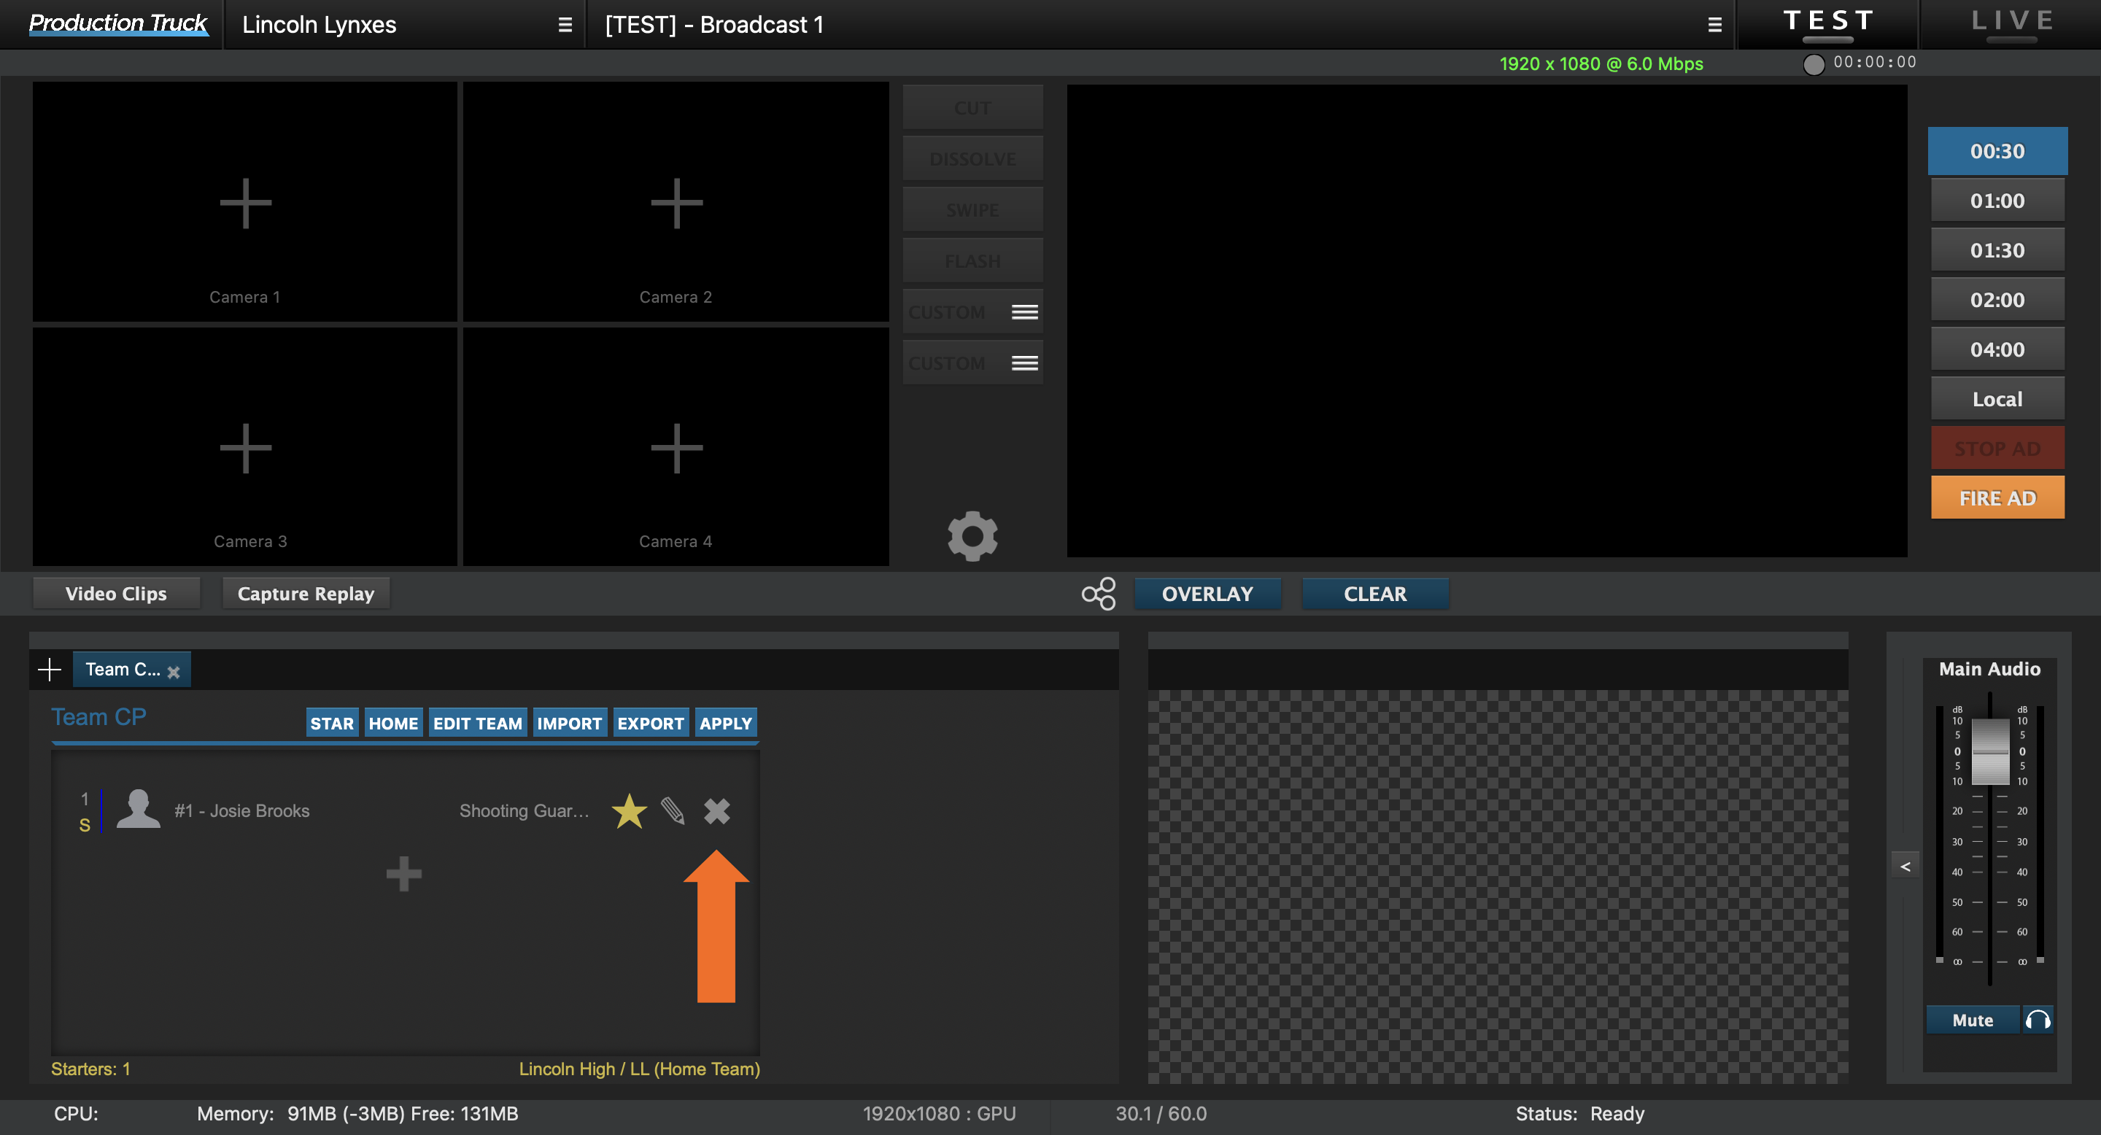Screen dimensions: 2101x1135
Task: Switch to LIVE mode
Action: (x=2011, y=25)
